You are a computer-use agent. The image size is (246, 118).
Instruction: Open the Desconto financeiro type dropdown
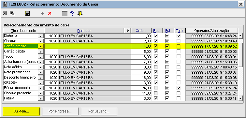pos(41,78)
